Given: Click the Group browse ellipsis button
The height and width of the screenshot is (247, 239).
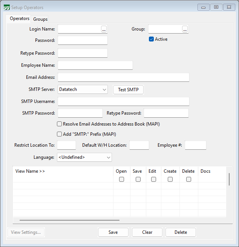Looking at the screenshot, I should [x=185, y=29].
